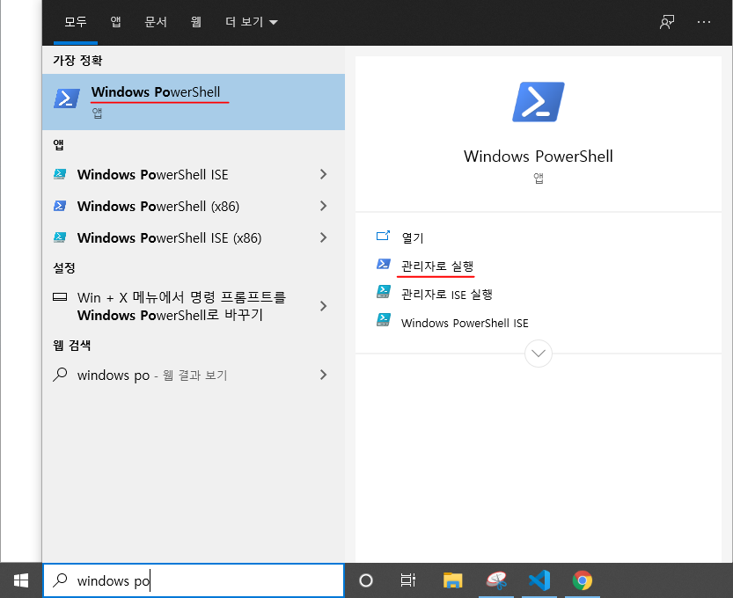733x598 pixels.
Task: Click the Windows PowerShell ISE result icon
Action: [60, 174]
